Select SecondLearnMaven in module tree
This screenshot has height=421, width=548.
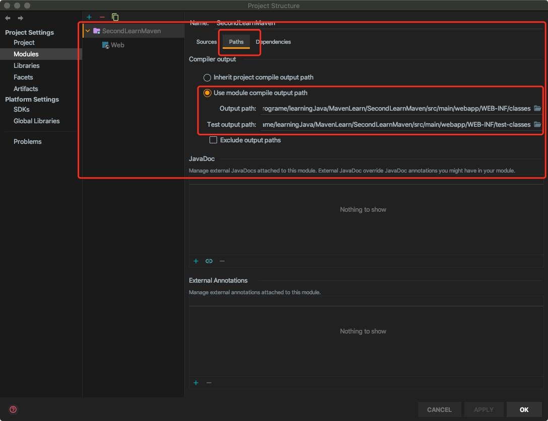(x=131, y=31)
